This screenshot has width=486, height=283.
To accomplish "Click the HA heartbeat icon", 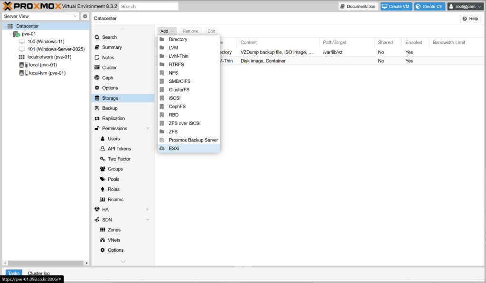I will click(97, 210).
